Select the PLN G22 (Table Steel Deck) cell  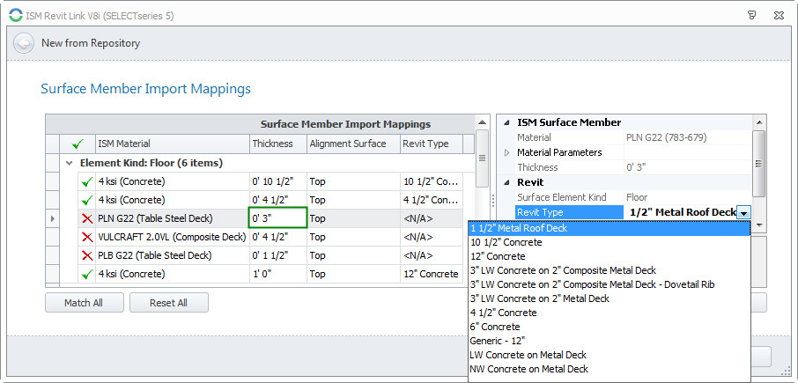[173, 218]
